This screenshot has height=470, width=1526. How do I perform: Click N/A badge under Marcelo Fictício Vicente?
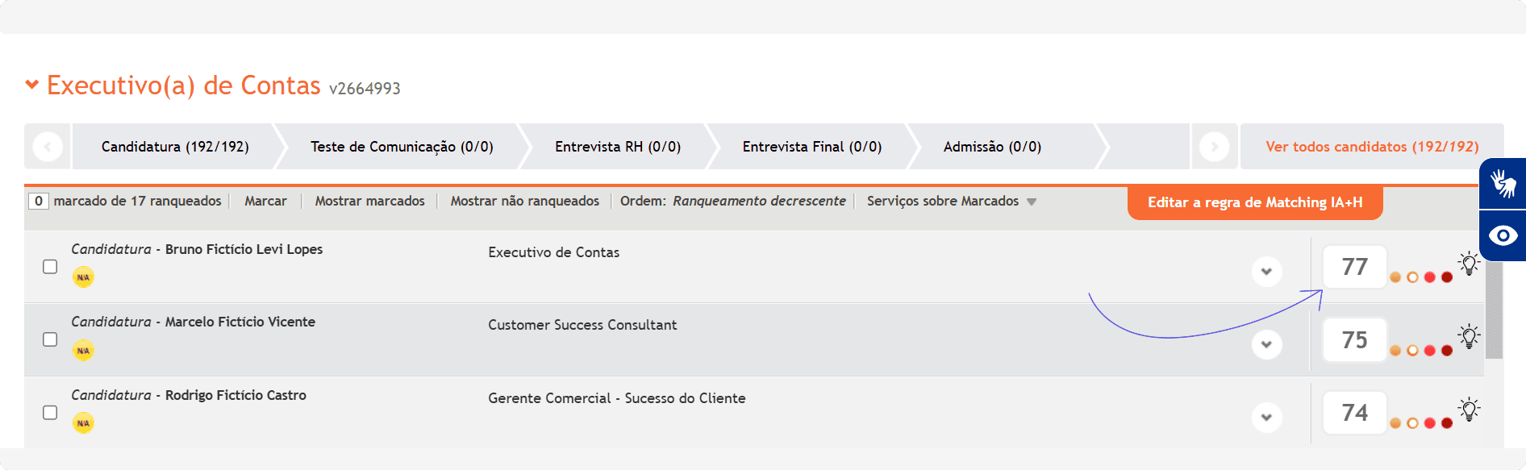[83, 350]
